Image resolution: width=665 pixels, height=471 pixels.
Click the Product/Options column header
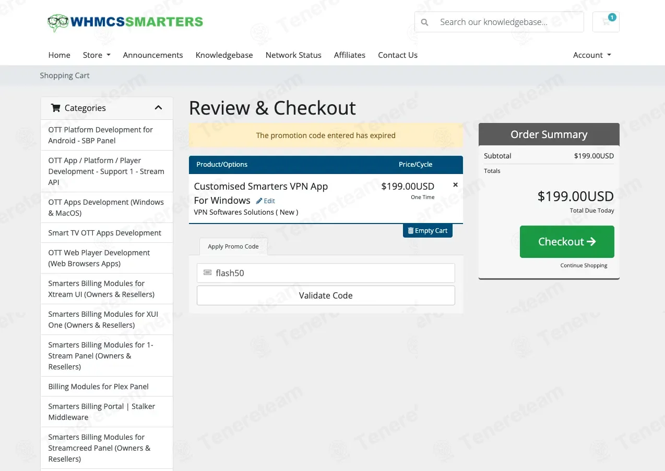pyautogui.click(x=222, y=164)
